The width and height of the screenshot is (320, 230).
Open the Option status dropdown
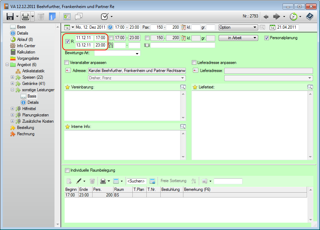click(x=238, y=27)
